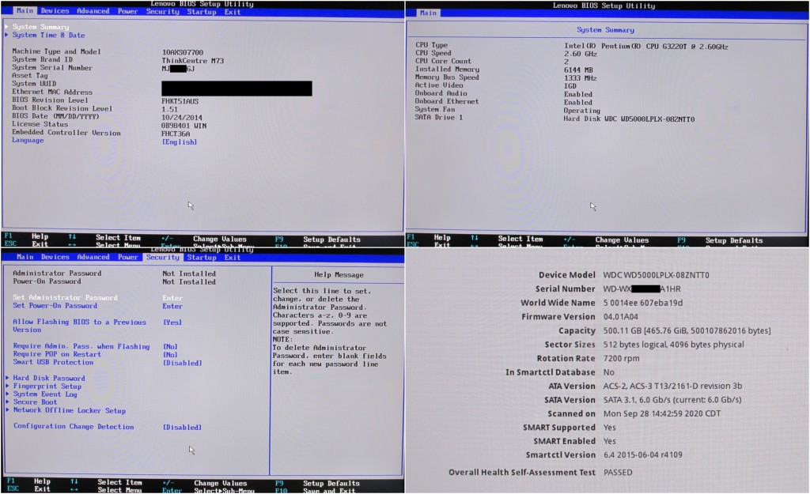Click BIOS revision value FHKT51AUS

click(180, 101)
